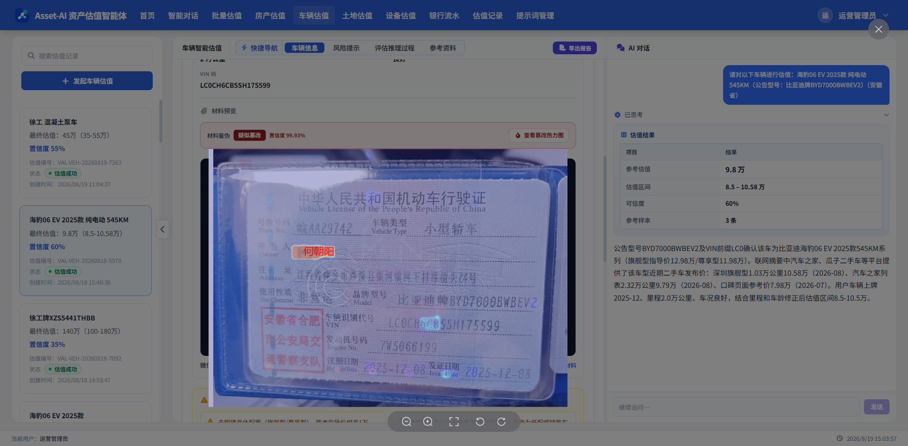Click the 当前用户: 运营管理员 status text
Viewport: 908px width, 446px height.
40,438
